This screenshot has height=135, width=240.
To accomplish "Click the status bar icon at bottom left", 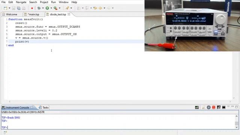I will pyautogui.click(x=5, y=132).
